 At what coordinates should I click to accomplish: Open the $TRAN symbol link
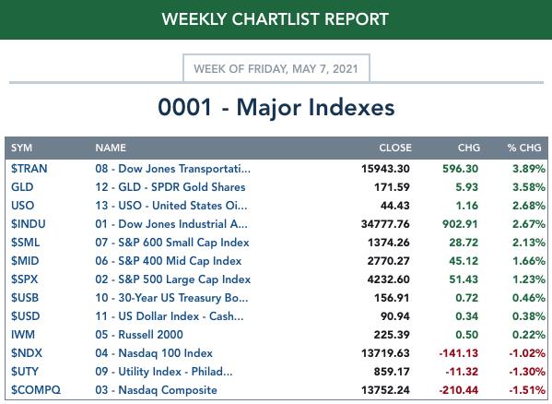coord(29,169)
